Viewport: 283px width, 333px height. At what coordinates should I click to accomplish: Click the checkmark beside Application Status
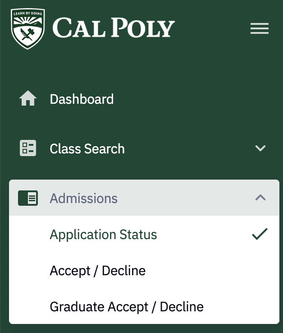(x=260, y=234)
